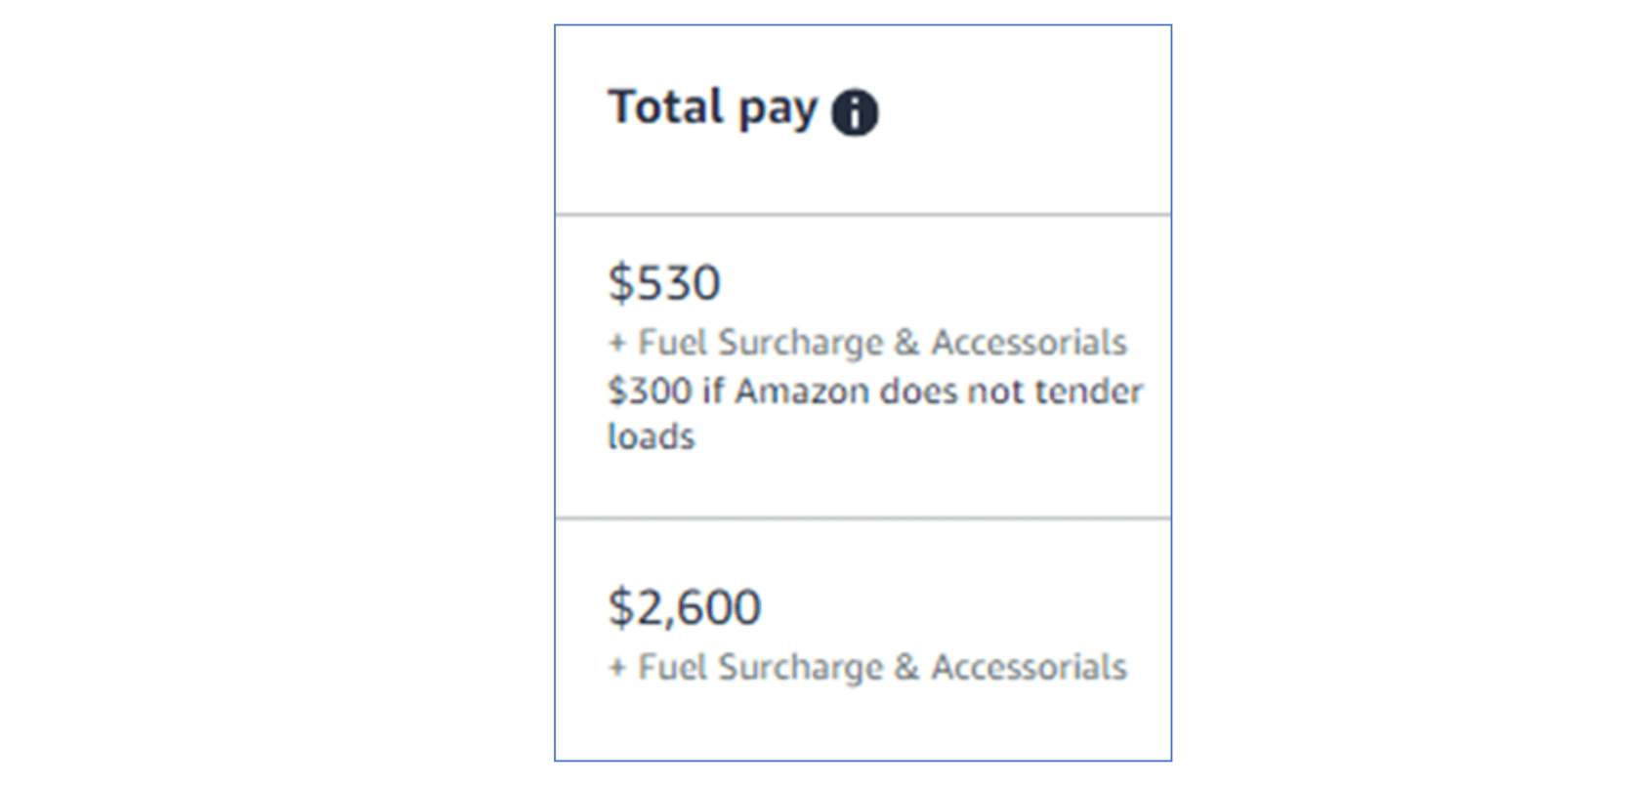1641x786 pixels.
Task: Click the $530 pay amount
Action: (664, 282)
